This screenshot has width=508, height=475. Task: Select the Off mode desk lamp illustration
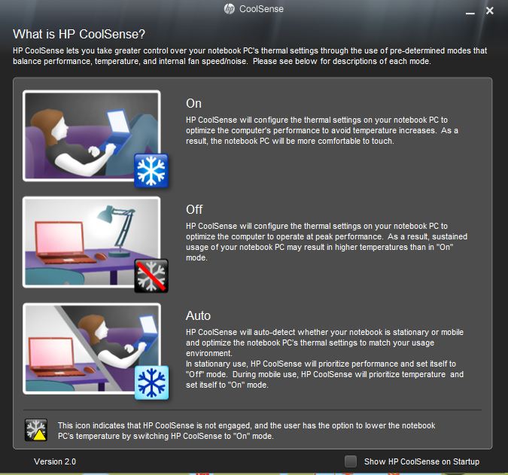pos(92,242)
